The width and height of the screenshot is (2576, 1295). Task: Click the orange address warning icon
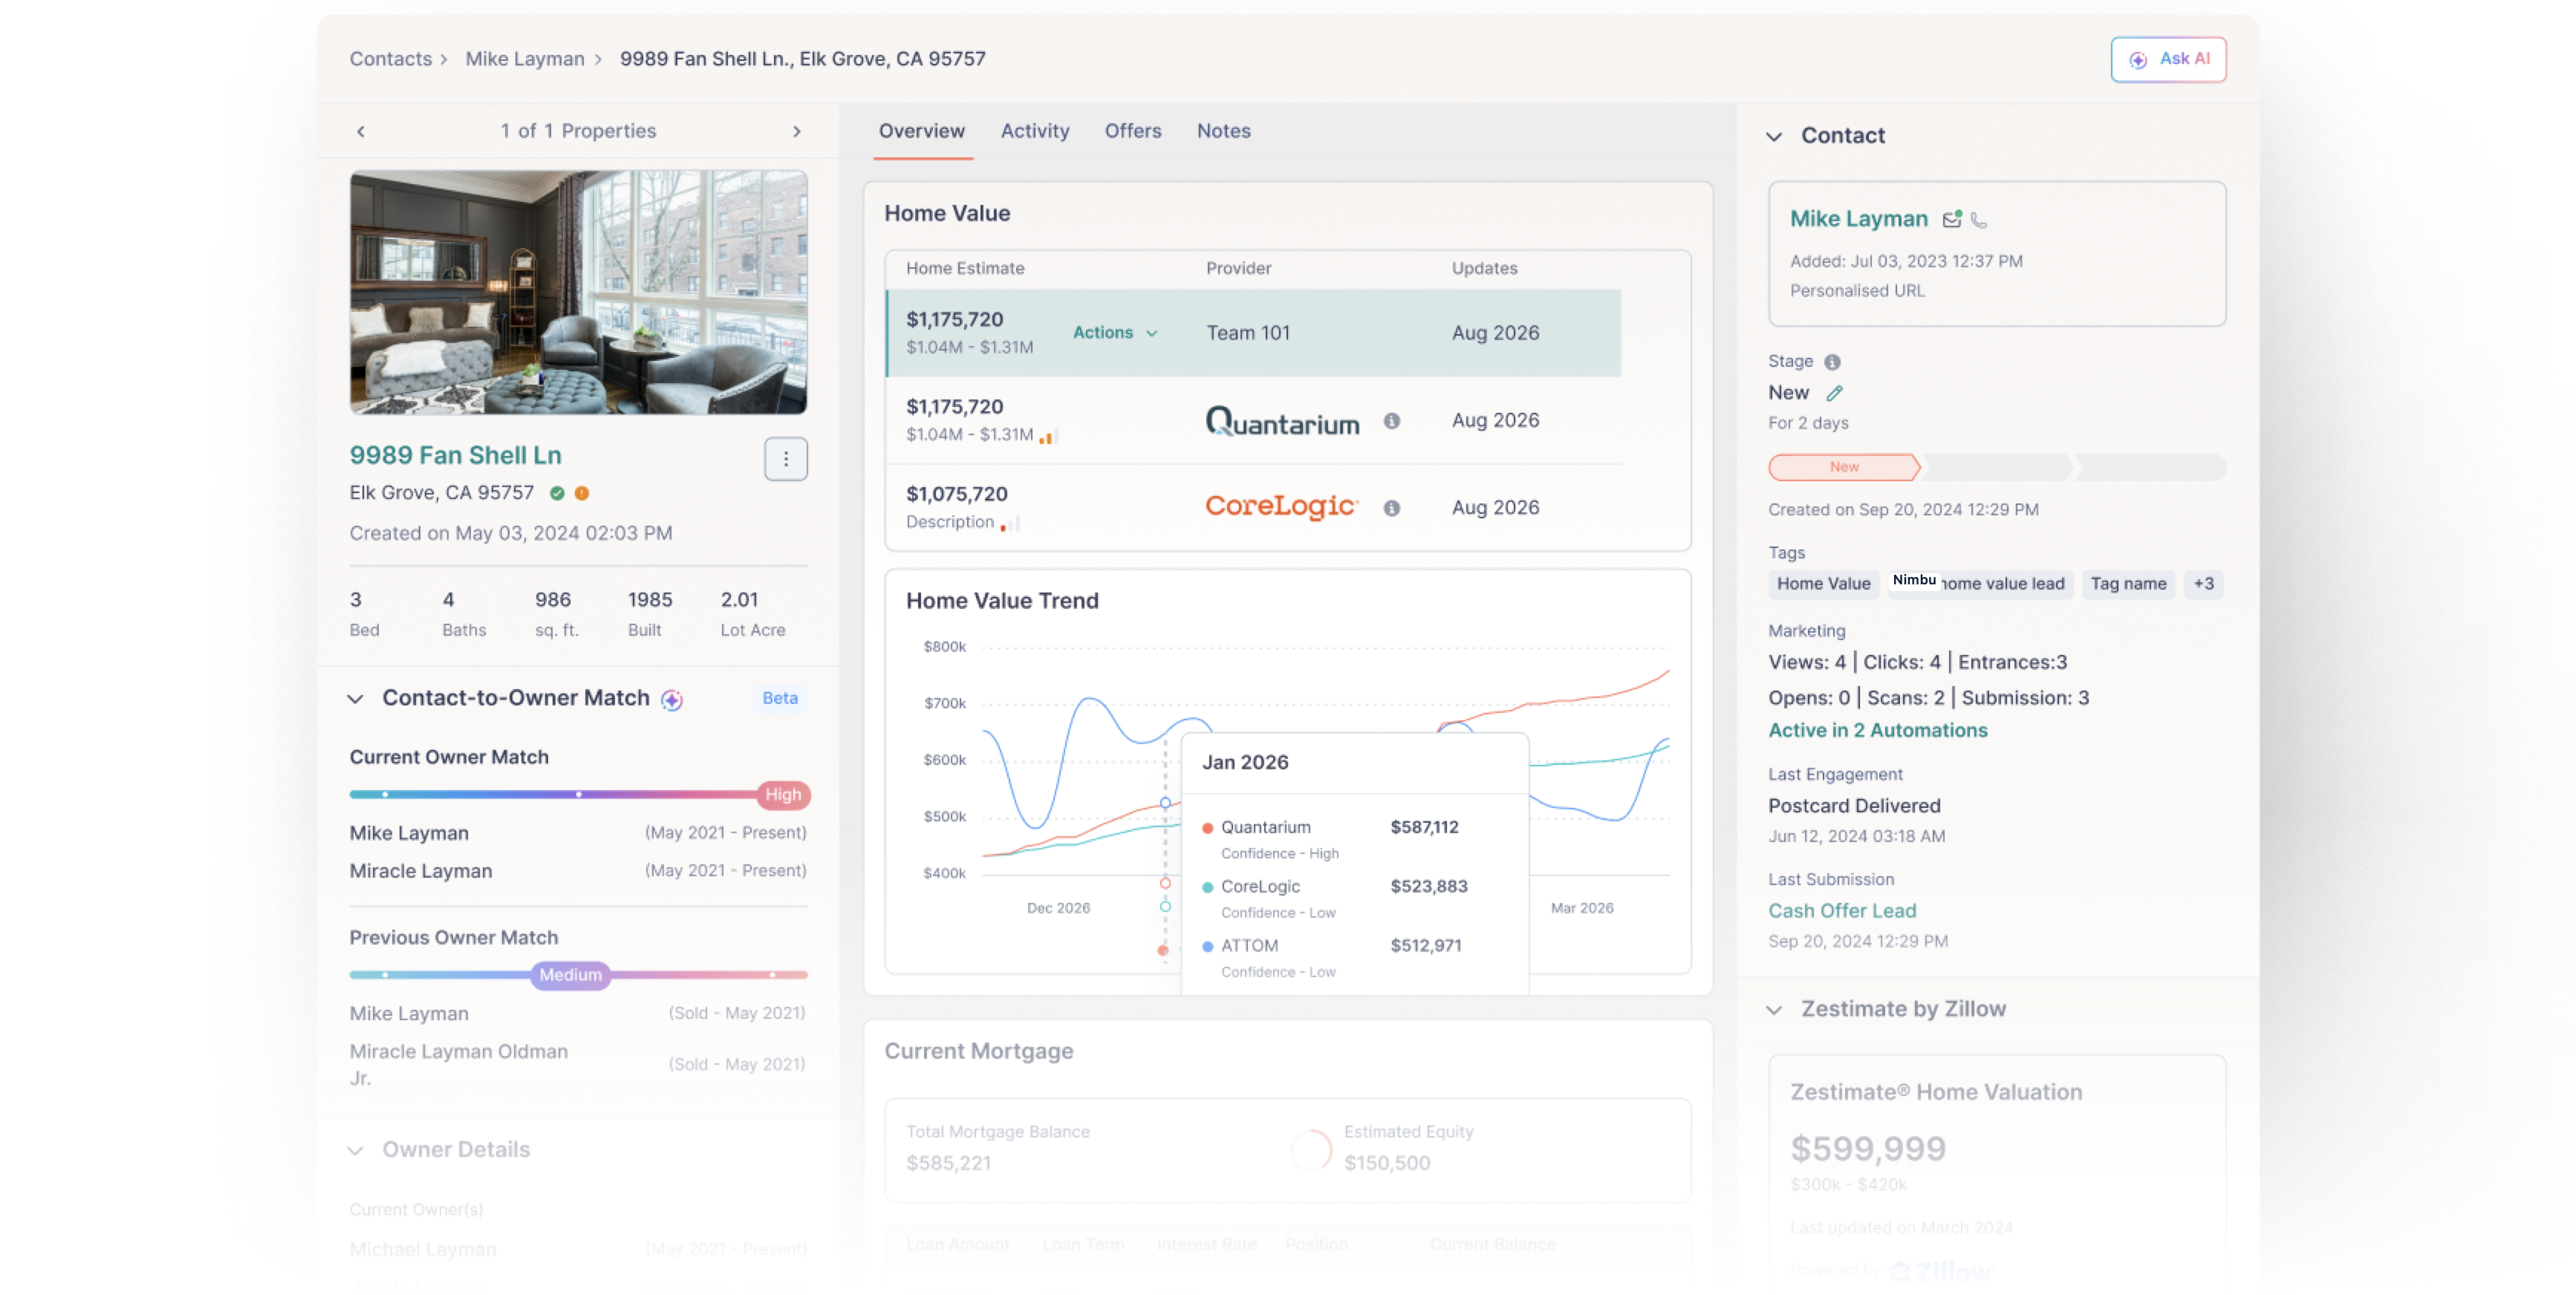click(x=582, y=493)
